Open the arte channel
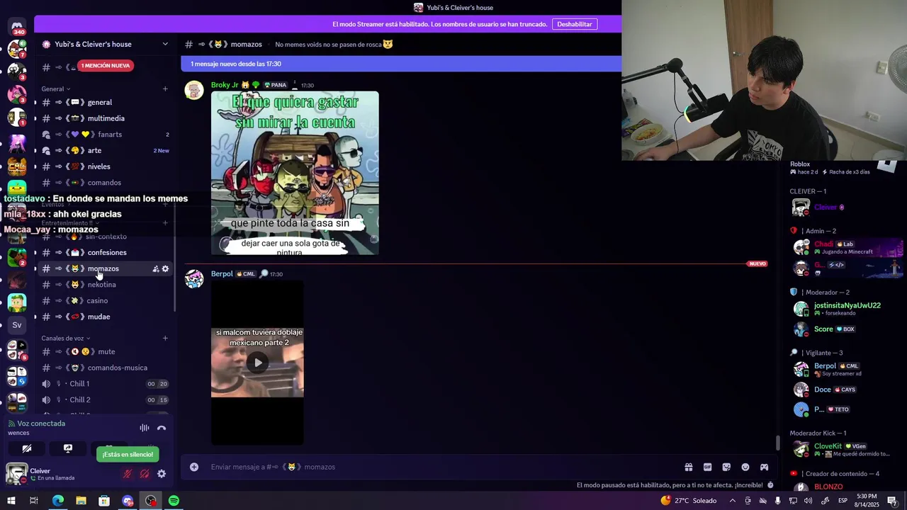This screenshot has height=510, width=907. 104,150
